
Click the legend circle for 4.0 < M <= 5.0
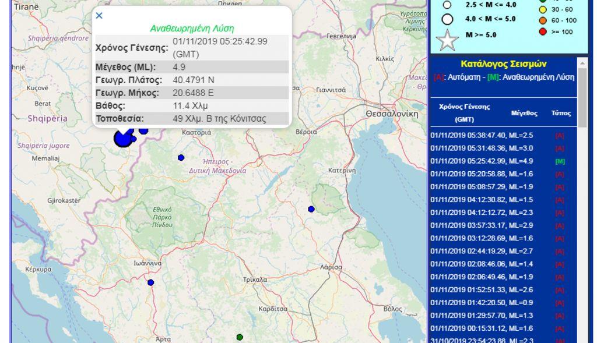click(448, 19)
